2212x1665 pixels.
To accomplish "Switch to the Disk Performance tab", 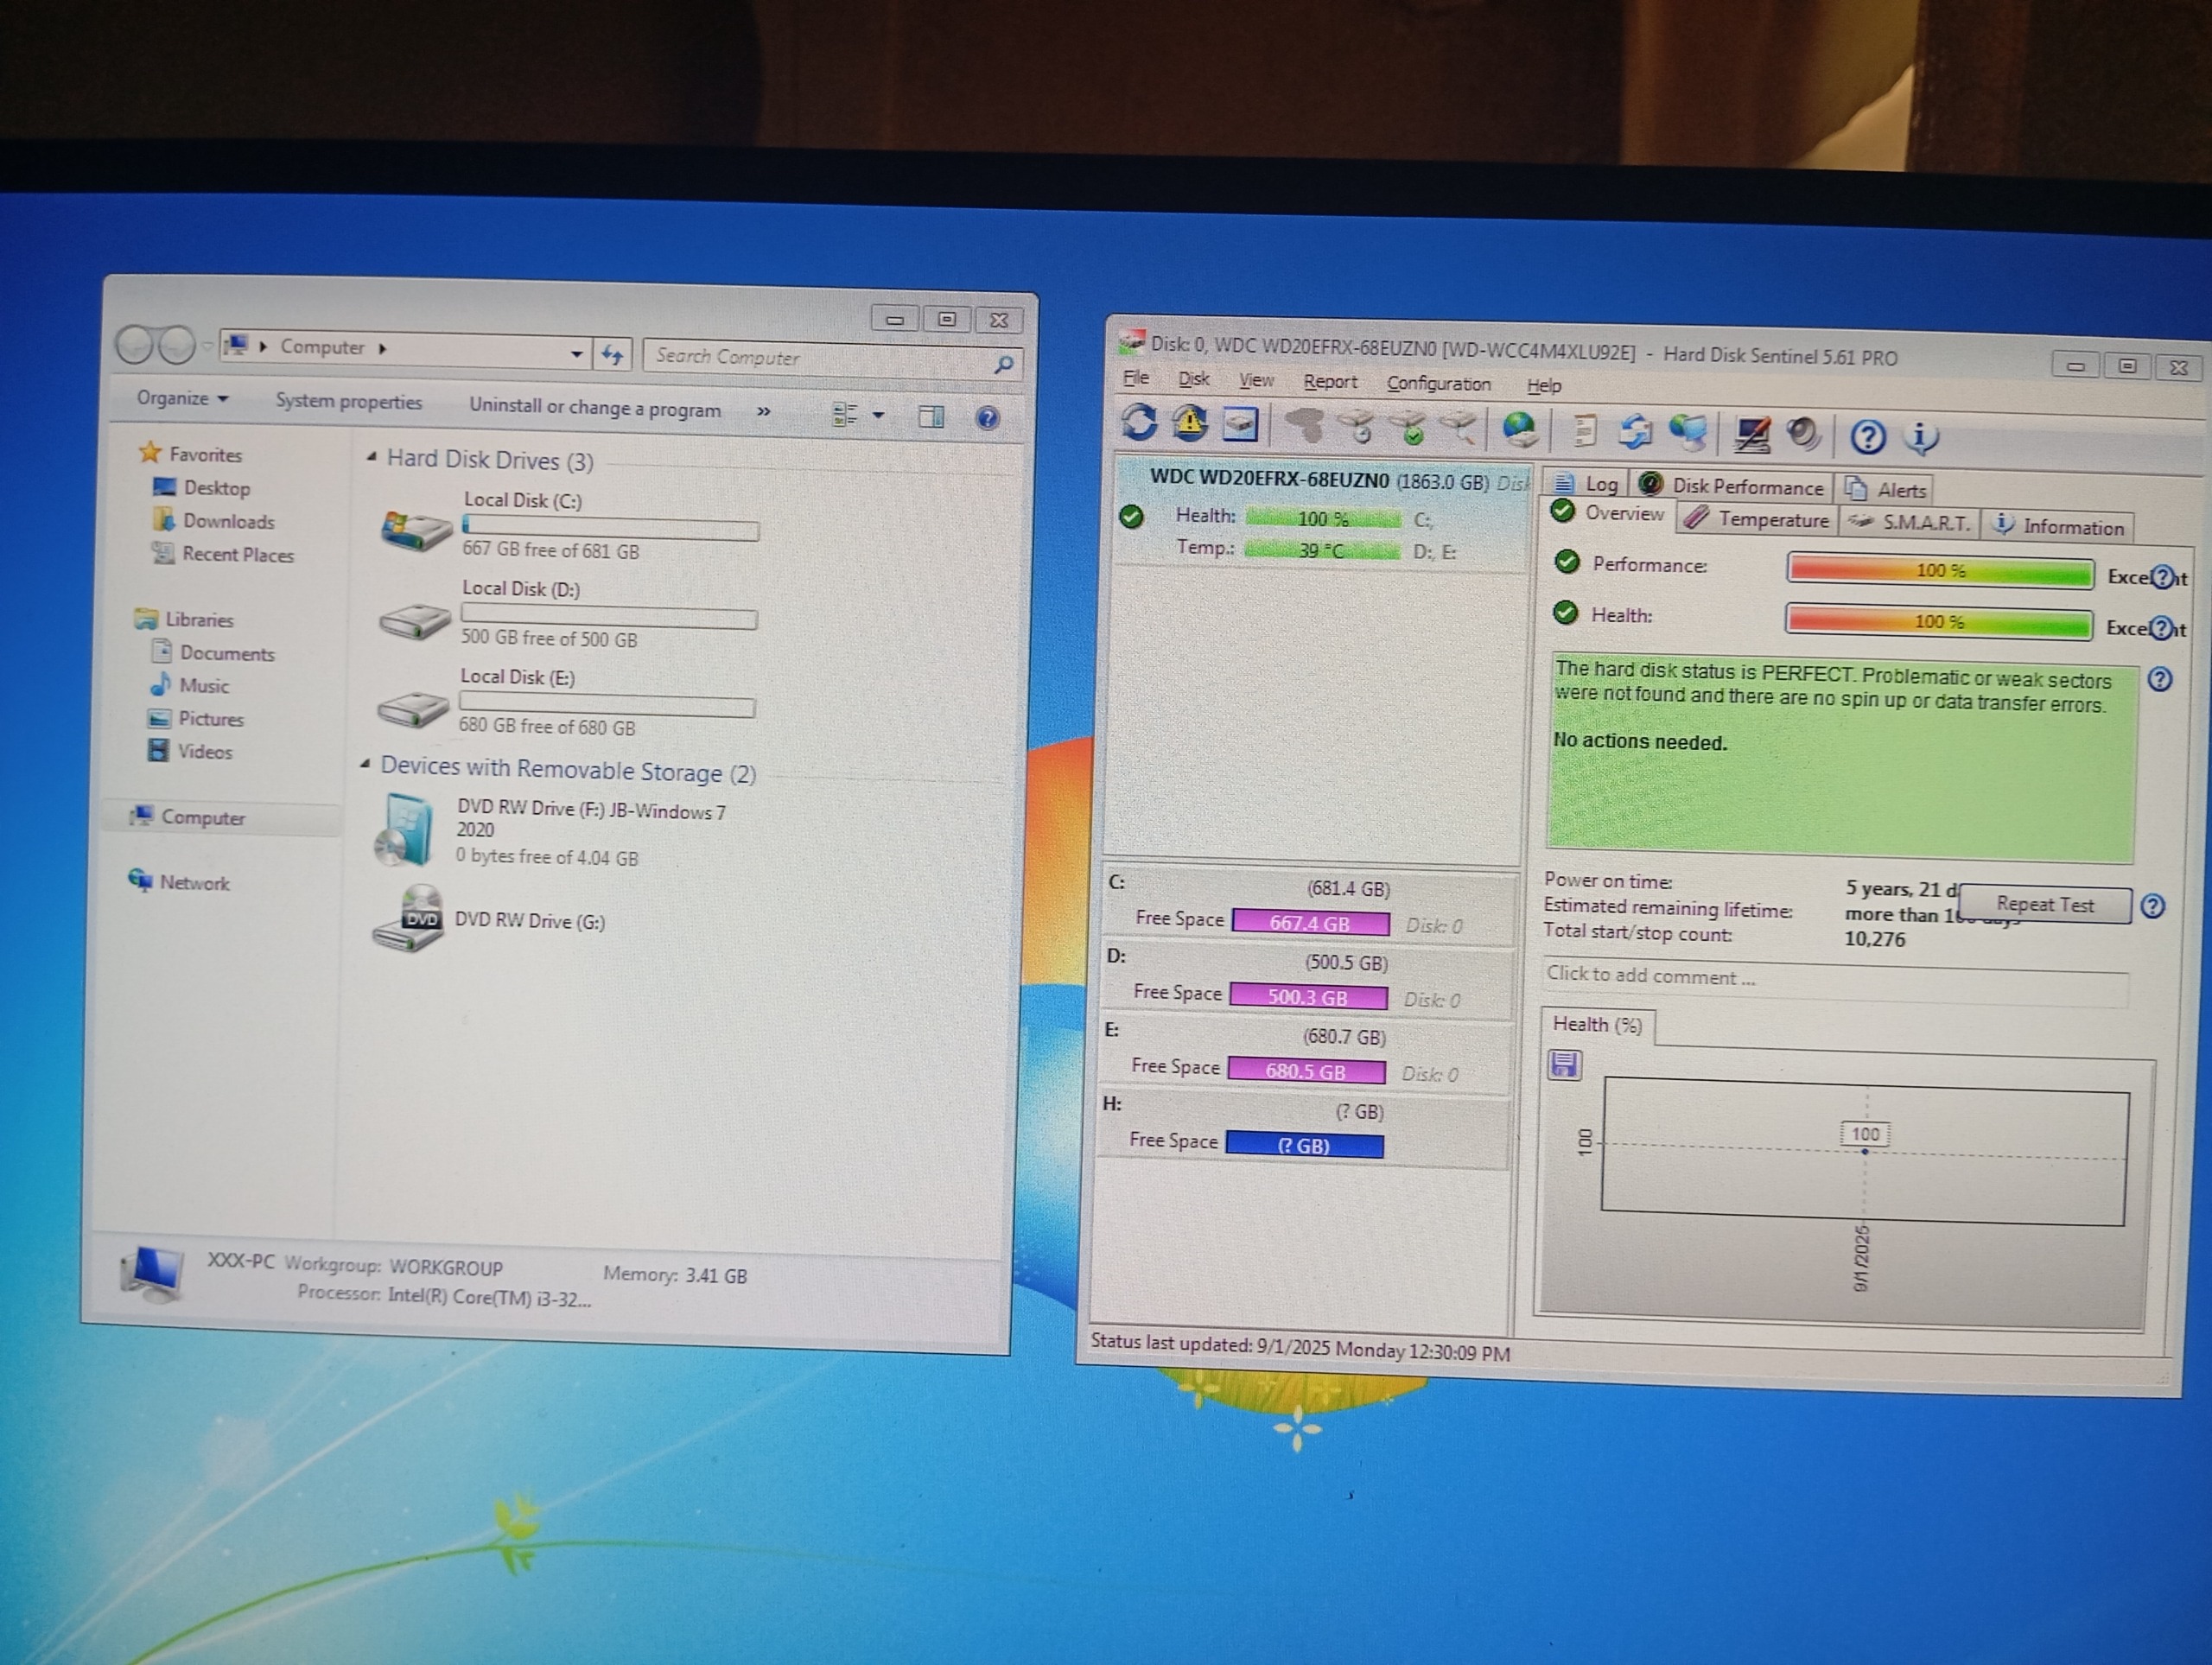I will 1732,486.
